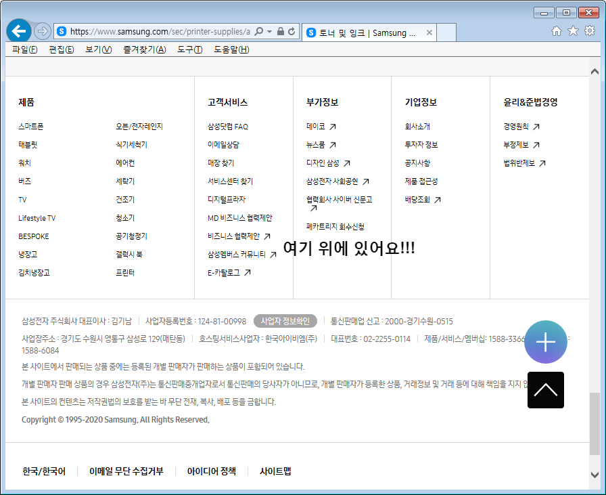Open the 김치냉장고 link
606x495 pixels.
[x=34, y=273]
